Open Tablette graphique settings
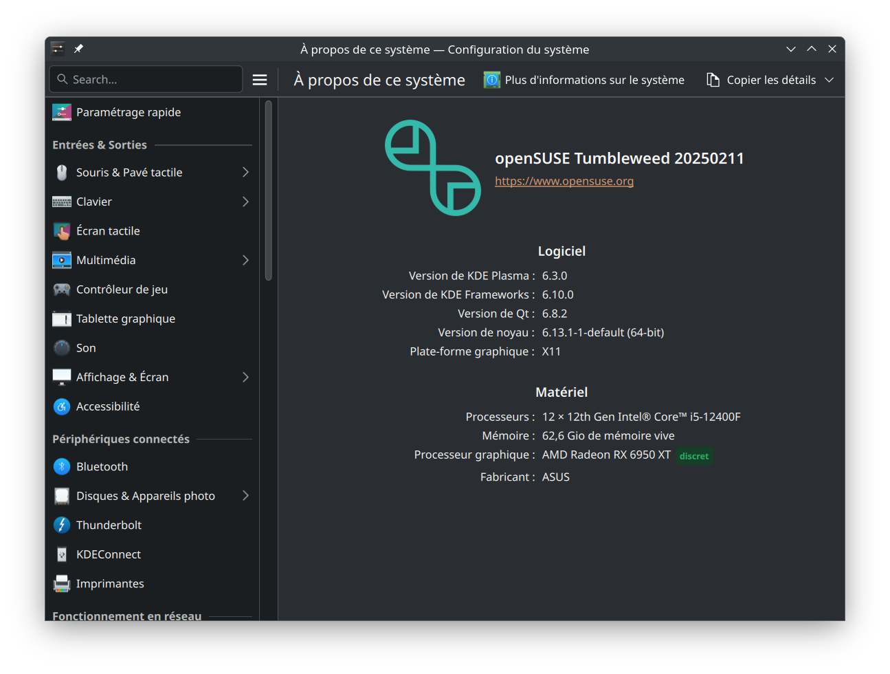The image size is (890, 674). pyautogui.click(x=152, y=319)
